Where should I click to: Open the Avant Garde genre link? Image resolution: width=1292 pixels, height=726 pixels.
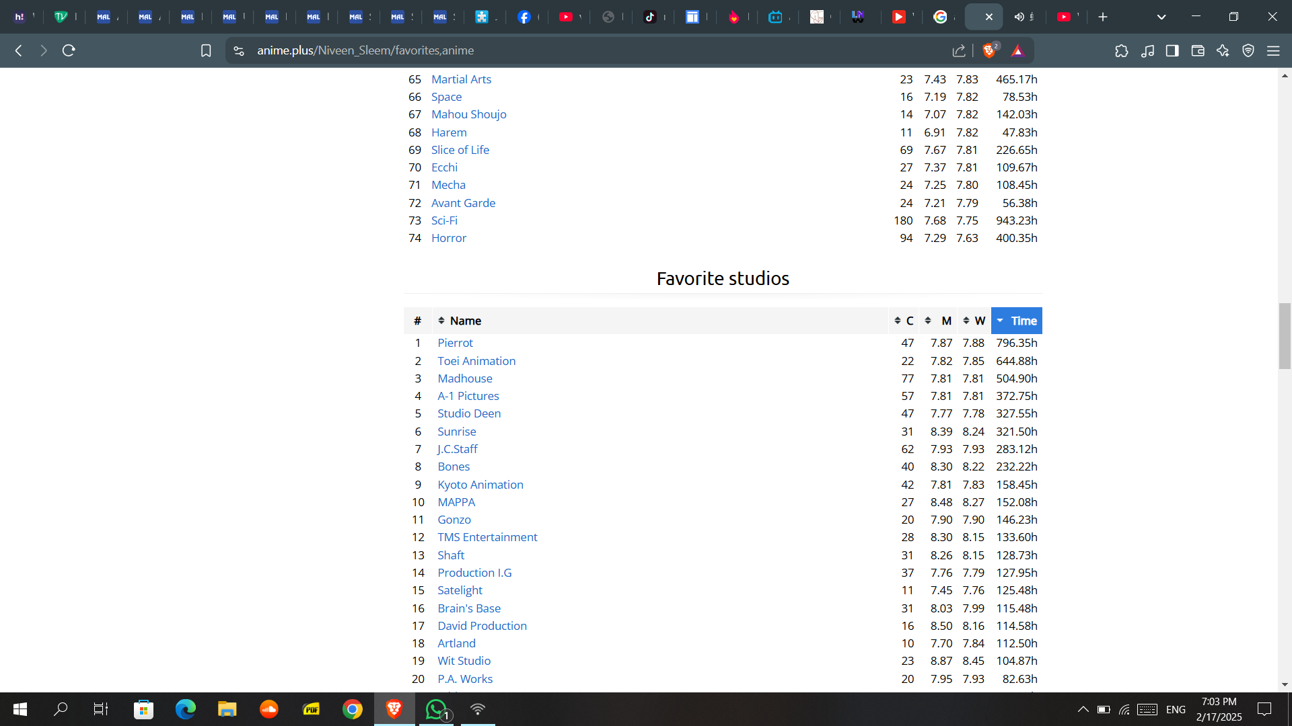tap(463, 203)
